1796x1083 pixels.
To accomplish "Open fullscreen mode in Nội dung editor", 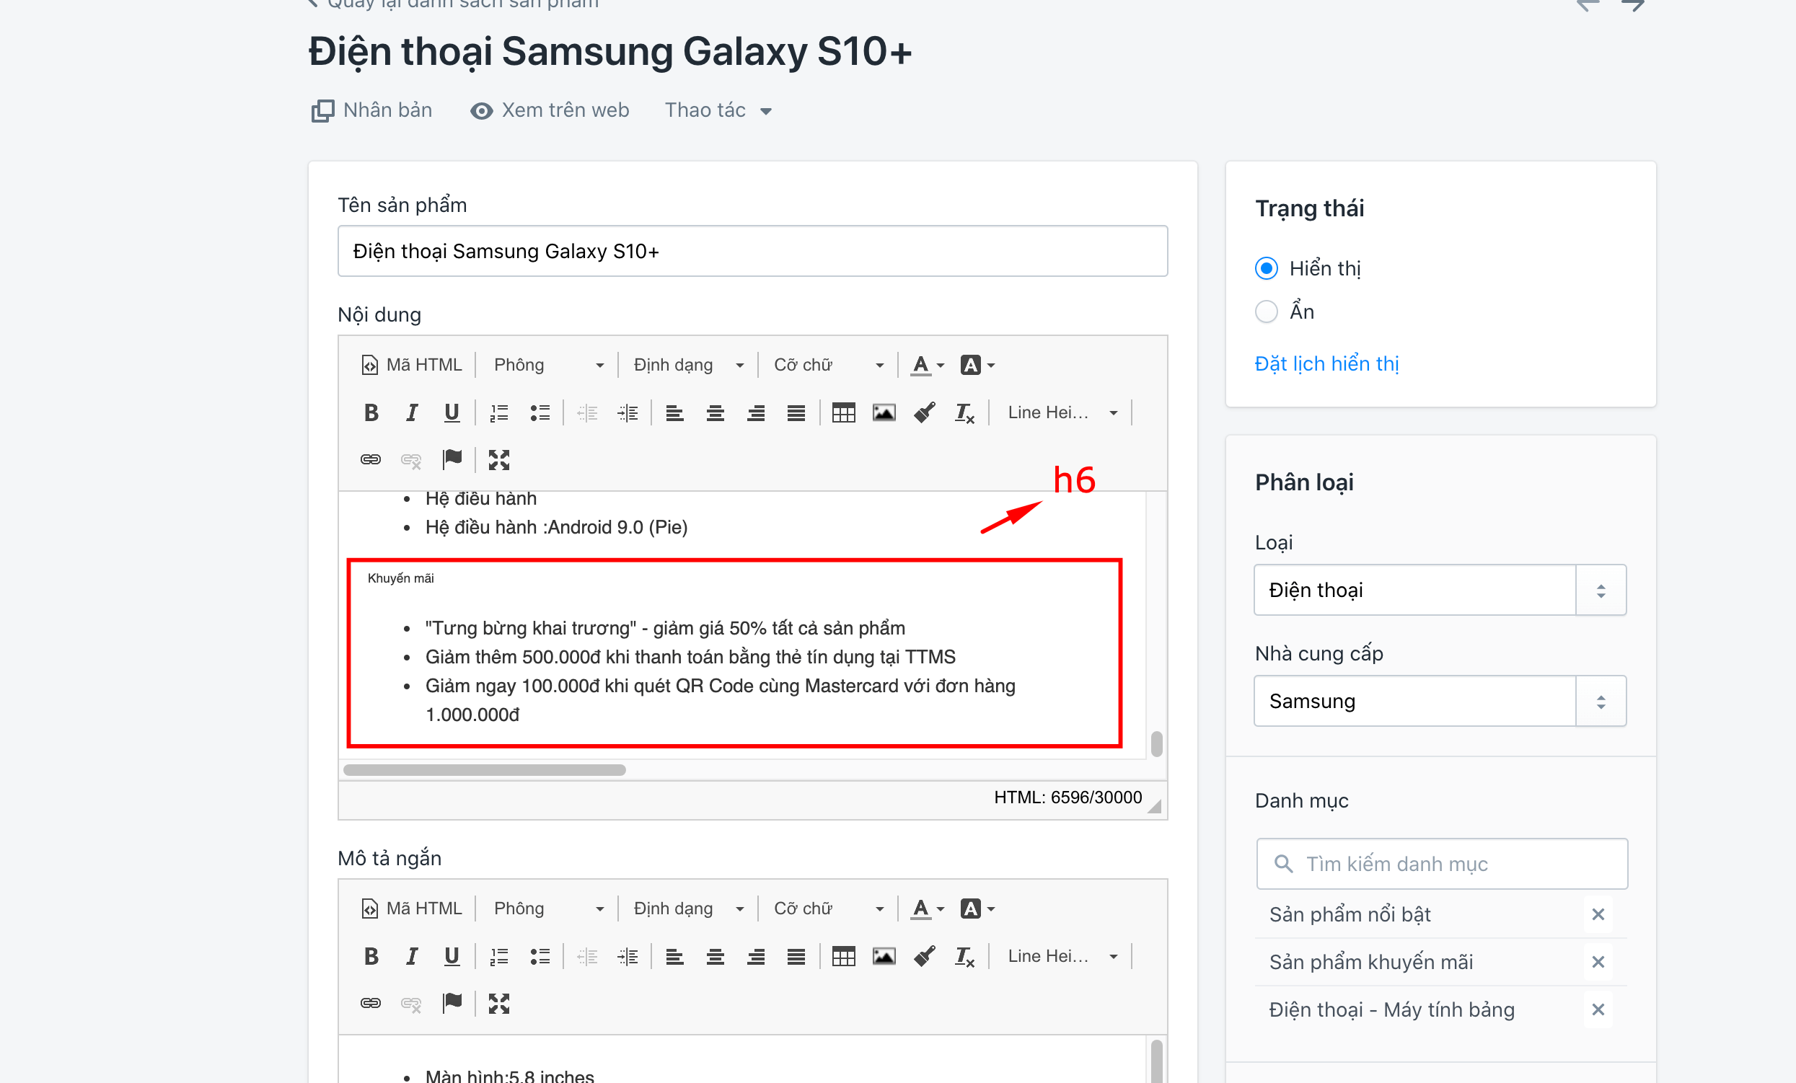I will (498, 459).
